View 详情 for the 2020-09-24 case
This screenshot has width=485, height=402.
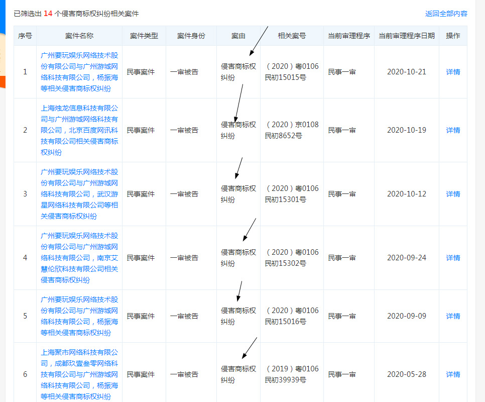click(453, 258)
